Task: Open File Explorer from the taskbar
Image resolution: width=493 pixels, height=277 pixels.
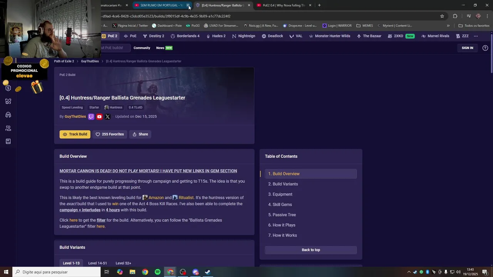Action: tap(132, 272)
